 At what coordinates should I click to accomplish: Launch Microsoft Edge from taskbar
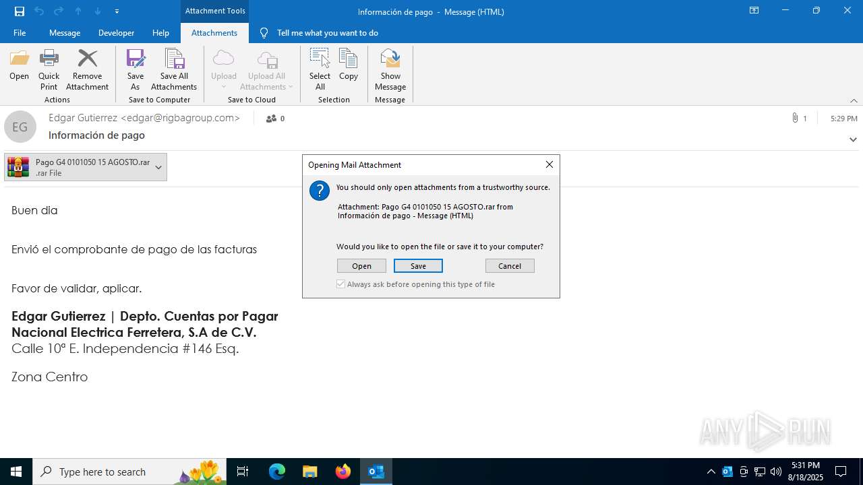pyautogui.click(x=277, y=472)
